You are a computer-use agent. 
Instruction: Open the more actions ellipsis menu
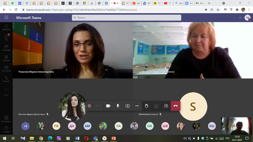tap(137, 106)
